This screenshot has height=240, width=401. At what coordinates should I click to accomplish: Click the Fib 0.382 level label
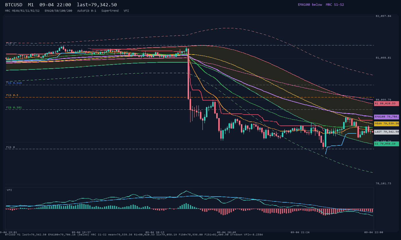click(x=14, y=108)
